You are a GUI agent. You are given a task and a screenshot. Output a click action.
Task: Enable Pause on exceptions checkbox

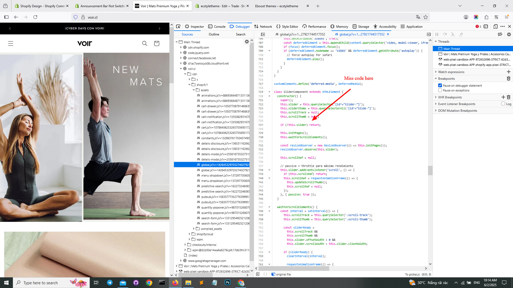(440, 90)
